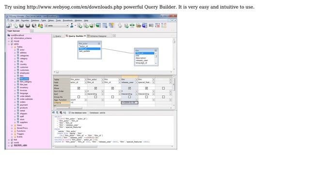Screen dimensions: 310x174
Task: Toggle Show checkbox in release_year column
Action: point(129,88)
